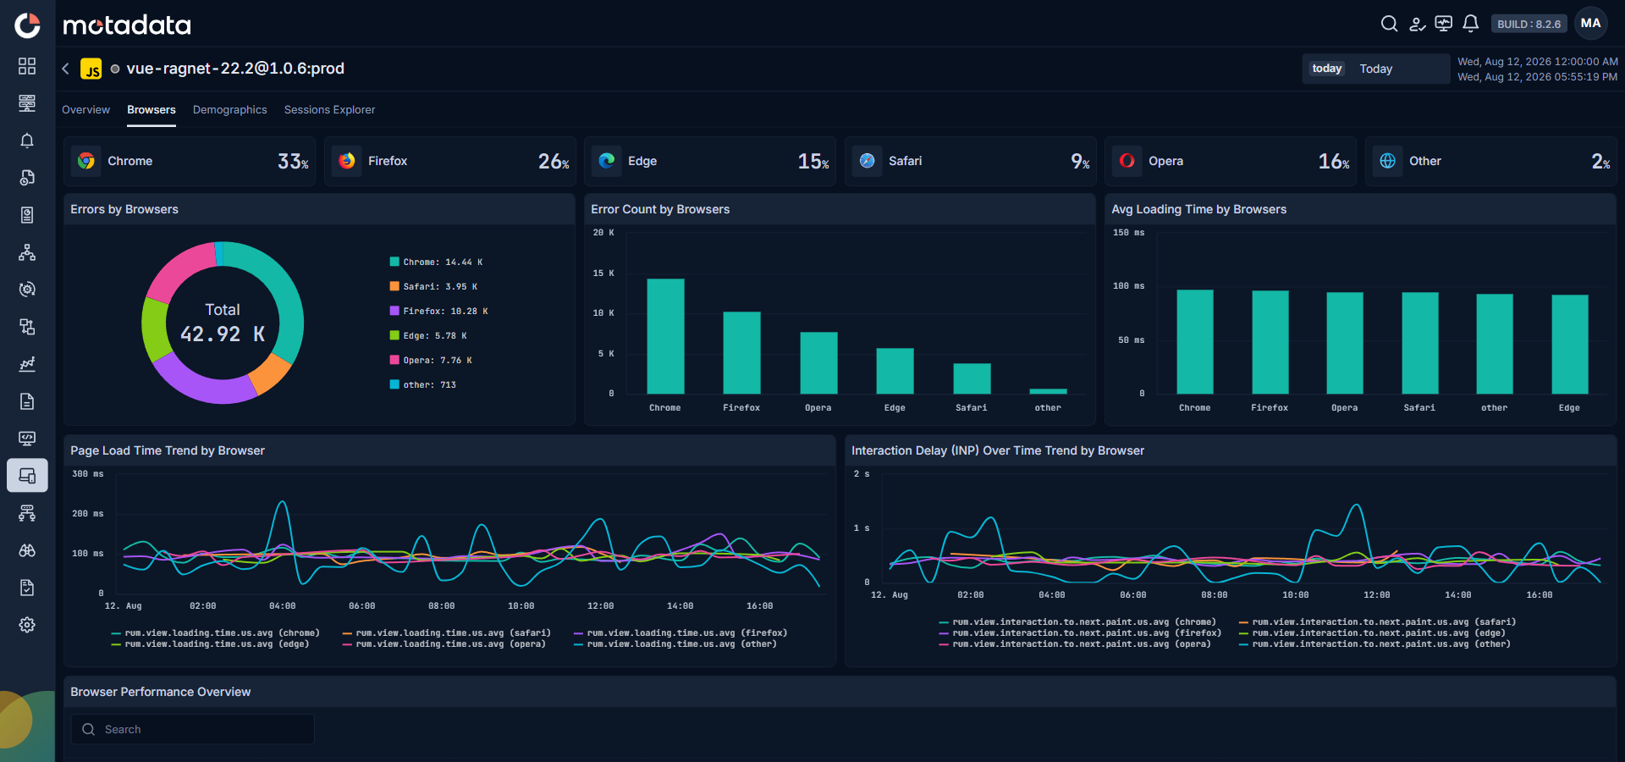Open the topology icon in sidebar

pos(27,252)
